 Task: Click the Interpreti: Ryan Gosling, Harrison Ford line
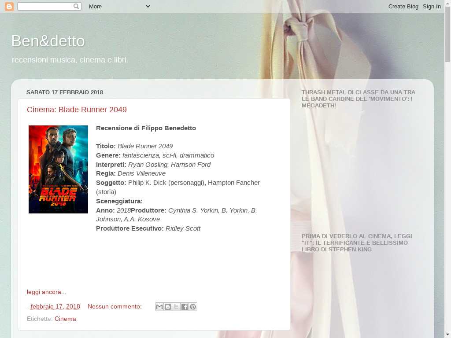click(x=153, y=165)
